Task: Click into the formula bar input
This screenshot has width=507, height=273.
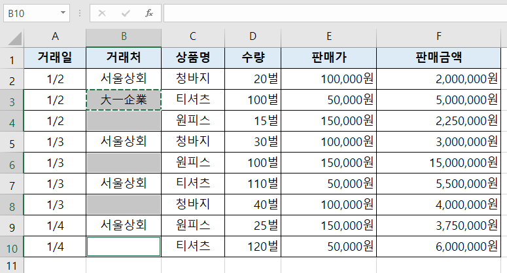Action: [335, 13]
